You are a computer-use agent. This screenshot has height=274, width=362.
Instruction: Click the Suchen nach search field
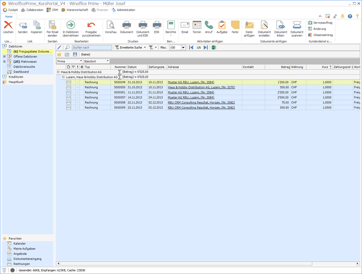click(92, 47)
